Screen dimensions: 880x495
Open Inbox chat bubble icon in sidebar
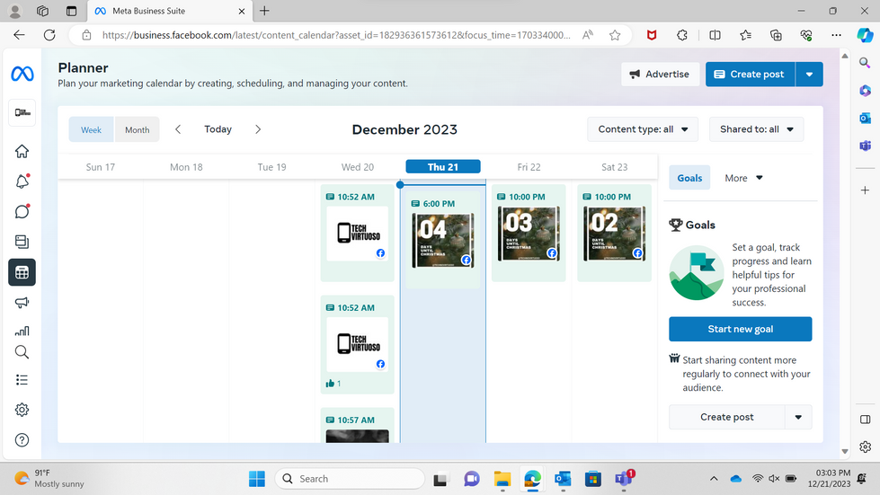coord(22,212)
